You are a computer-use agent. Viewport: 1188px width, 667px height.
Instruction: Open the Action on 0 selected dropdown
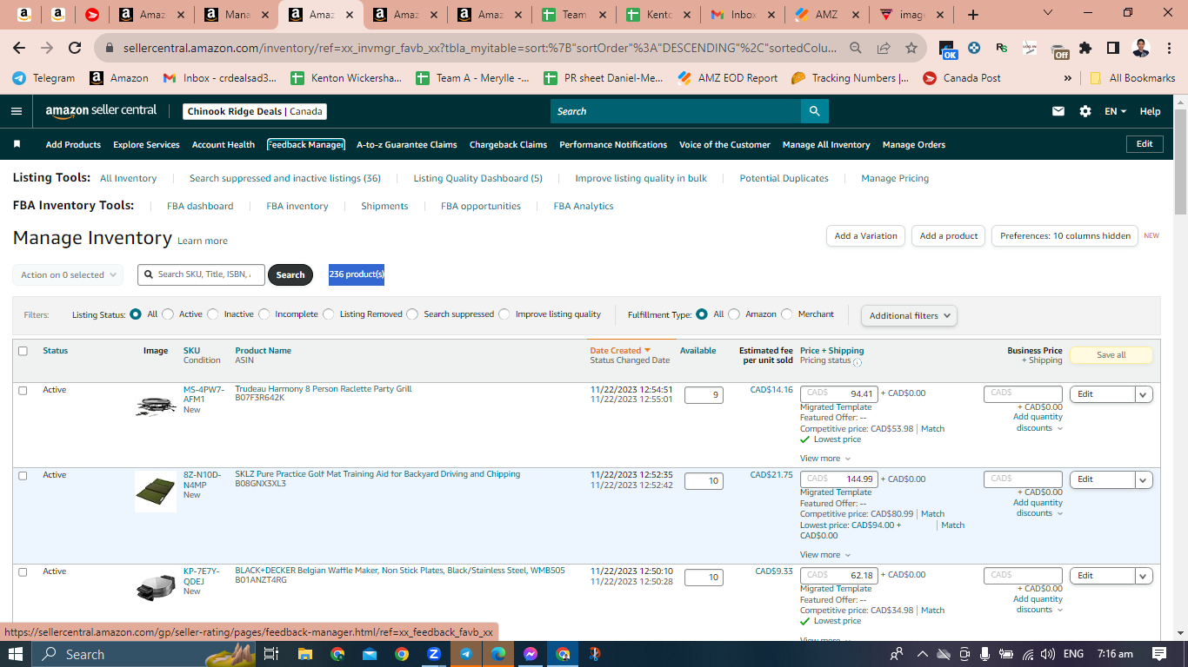tap(68, 274)
